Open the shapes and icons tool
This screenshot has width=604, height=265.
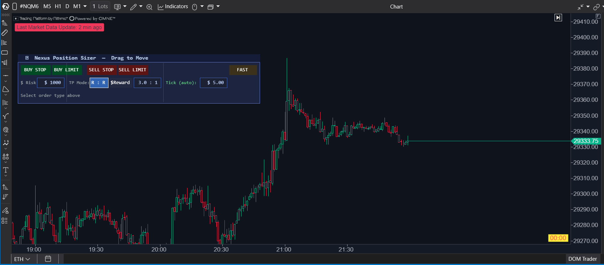point(5,156)
